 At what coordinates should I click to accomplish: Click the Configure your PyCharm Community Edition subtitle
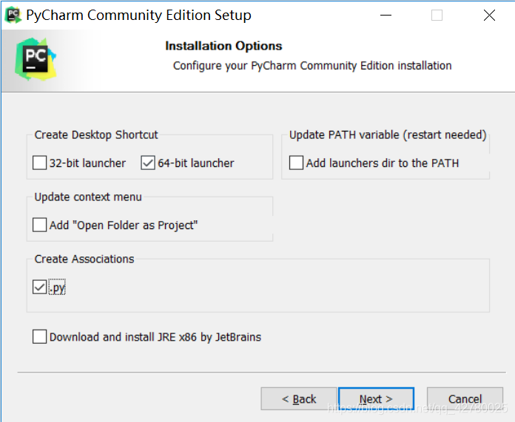point(312,66)
